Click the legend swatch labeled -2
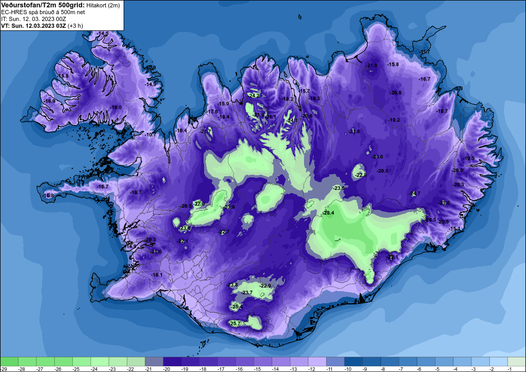Screen dimensions: 526x372 point(498,362)
